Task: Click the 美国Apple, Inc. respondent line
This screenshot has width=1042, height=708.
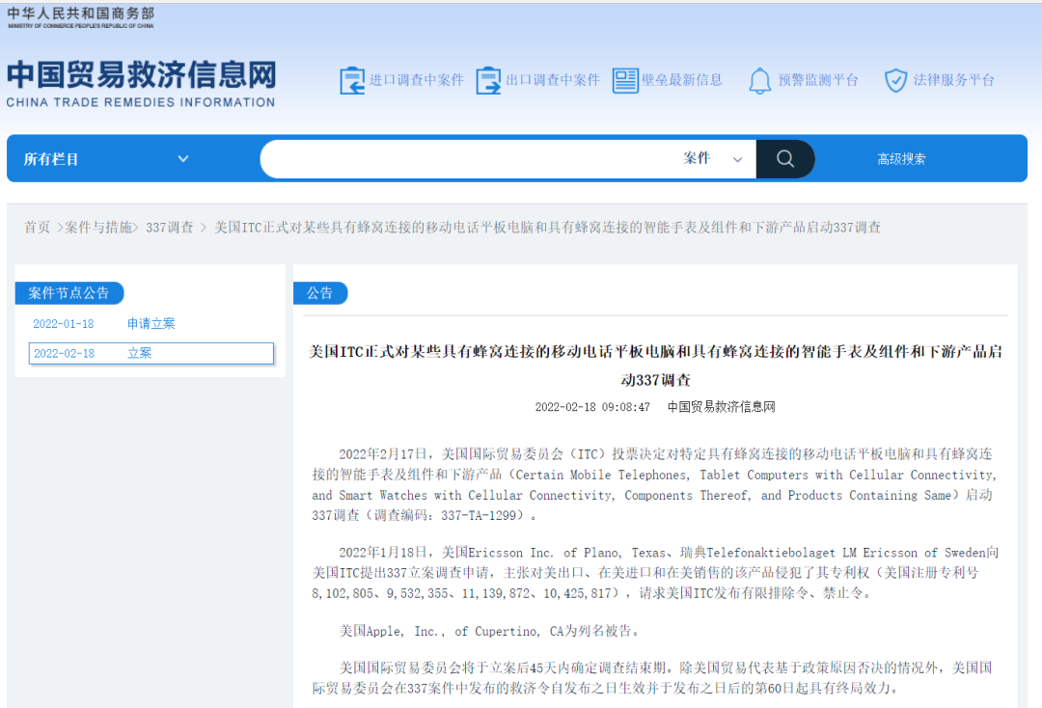Action: tap(490, 631)
